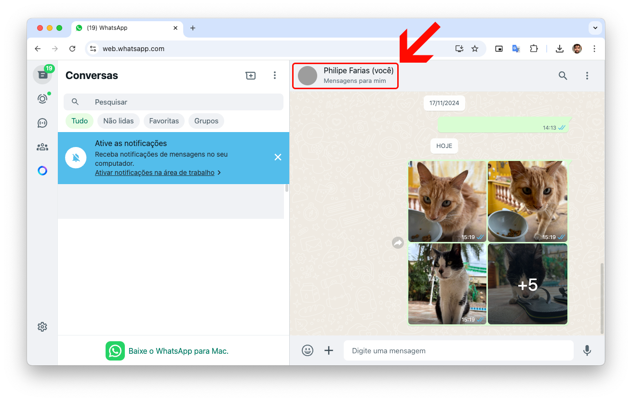Select the Grupos filter
The width and height of the screenshot is (632, 401).
tap(206, 121)
